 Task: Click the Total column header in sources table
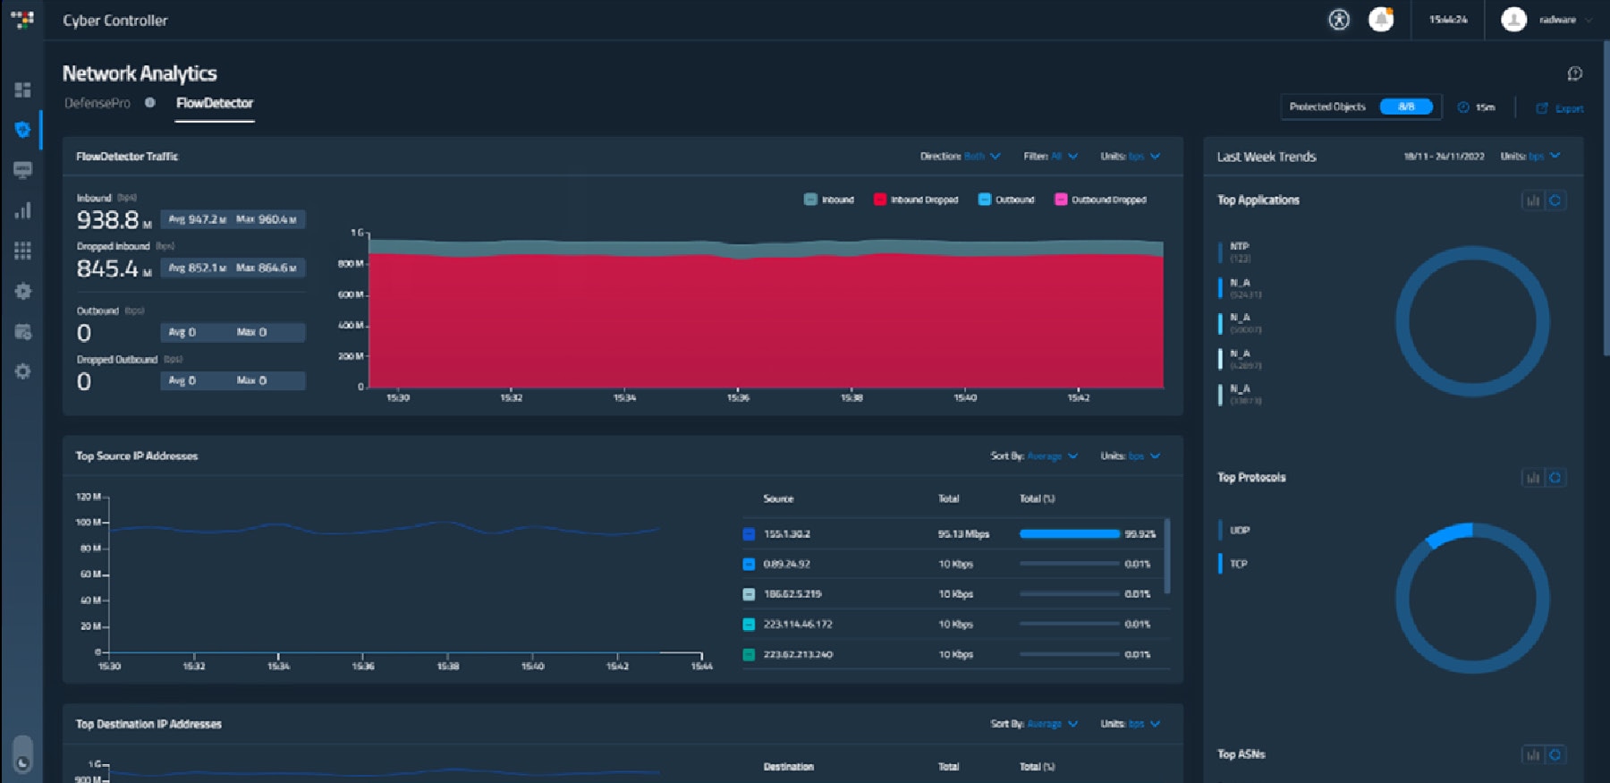(948, 498)
